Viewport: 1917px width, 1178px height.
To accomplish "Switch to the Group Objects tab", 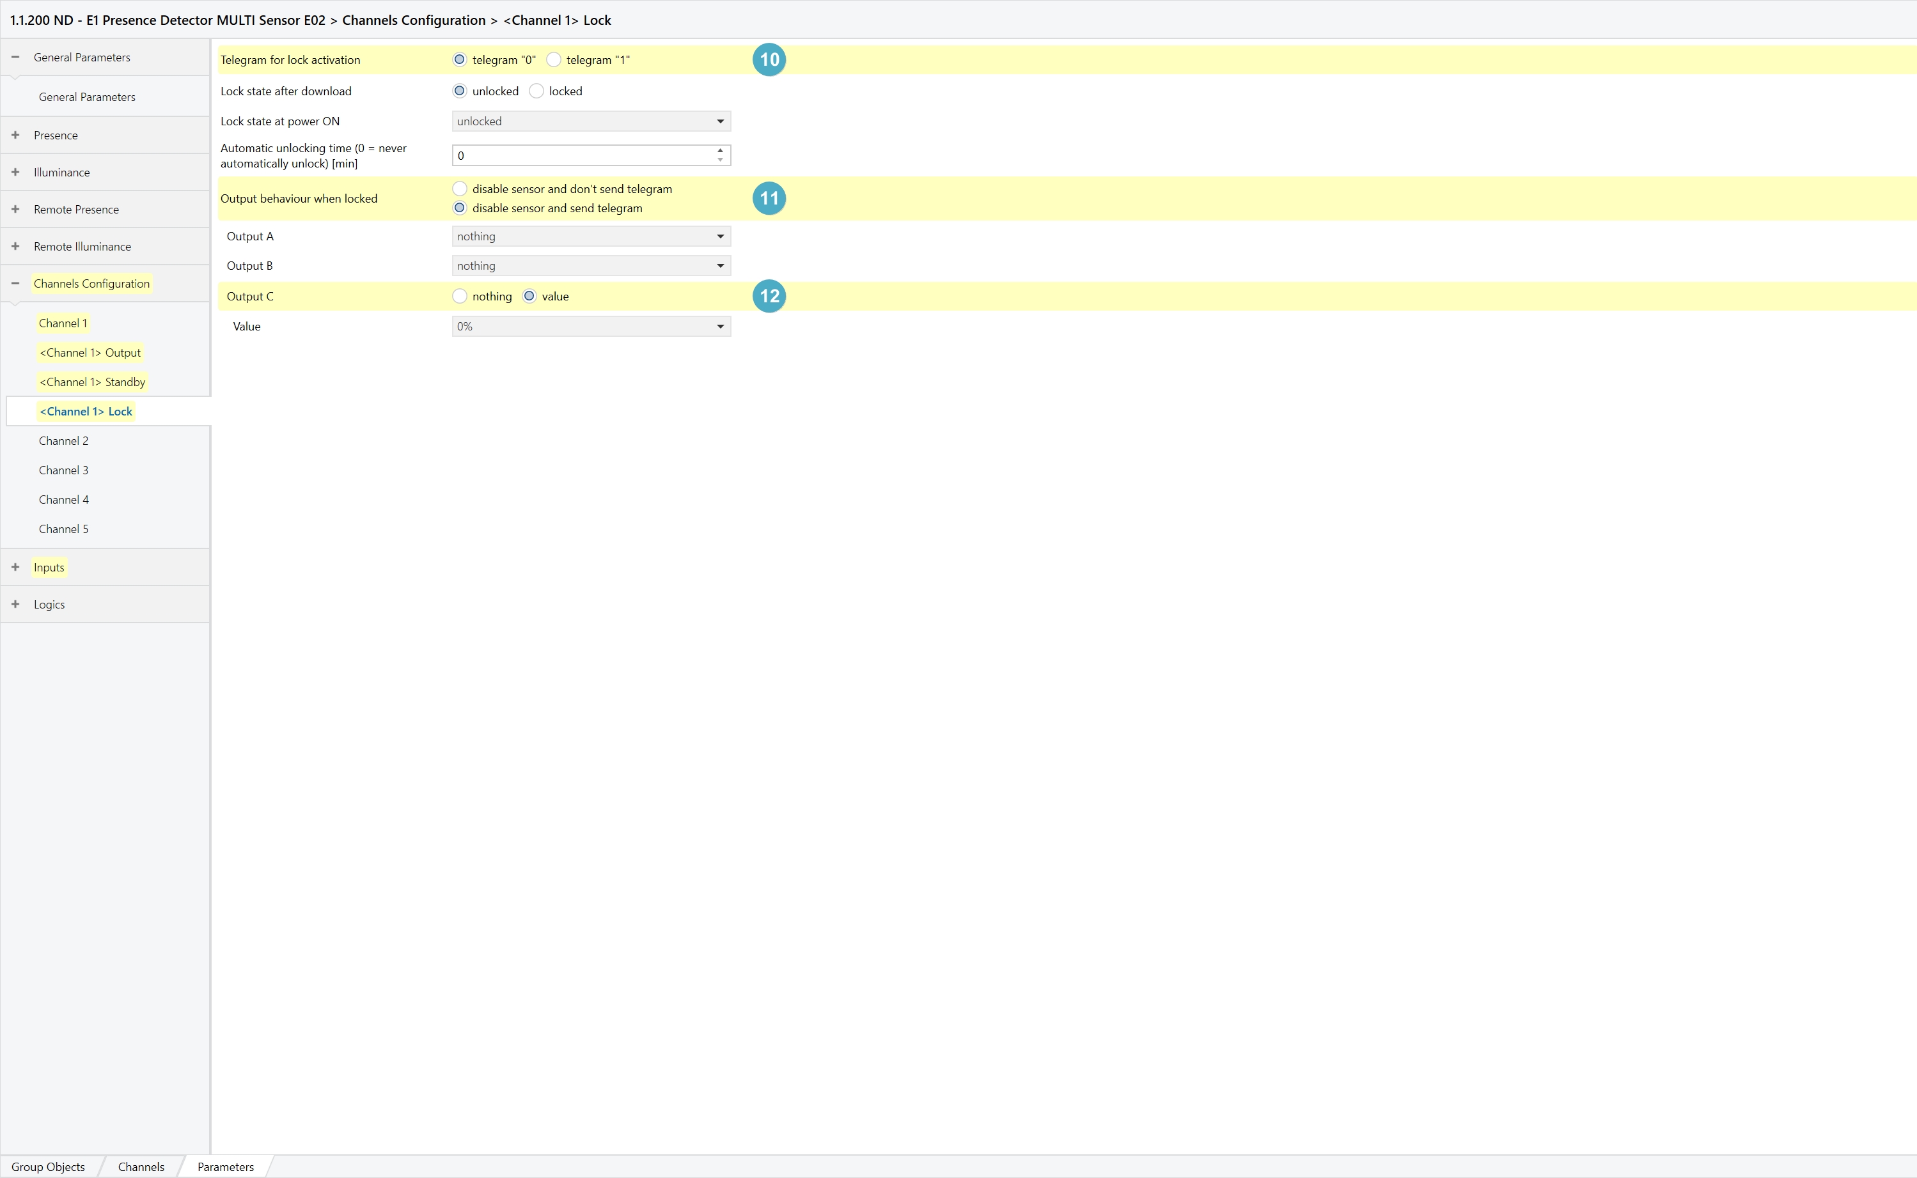I will (49, 1166).
